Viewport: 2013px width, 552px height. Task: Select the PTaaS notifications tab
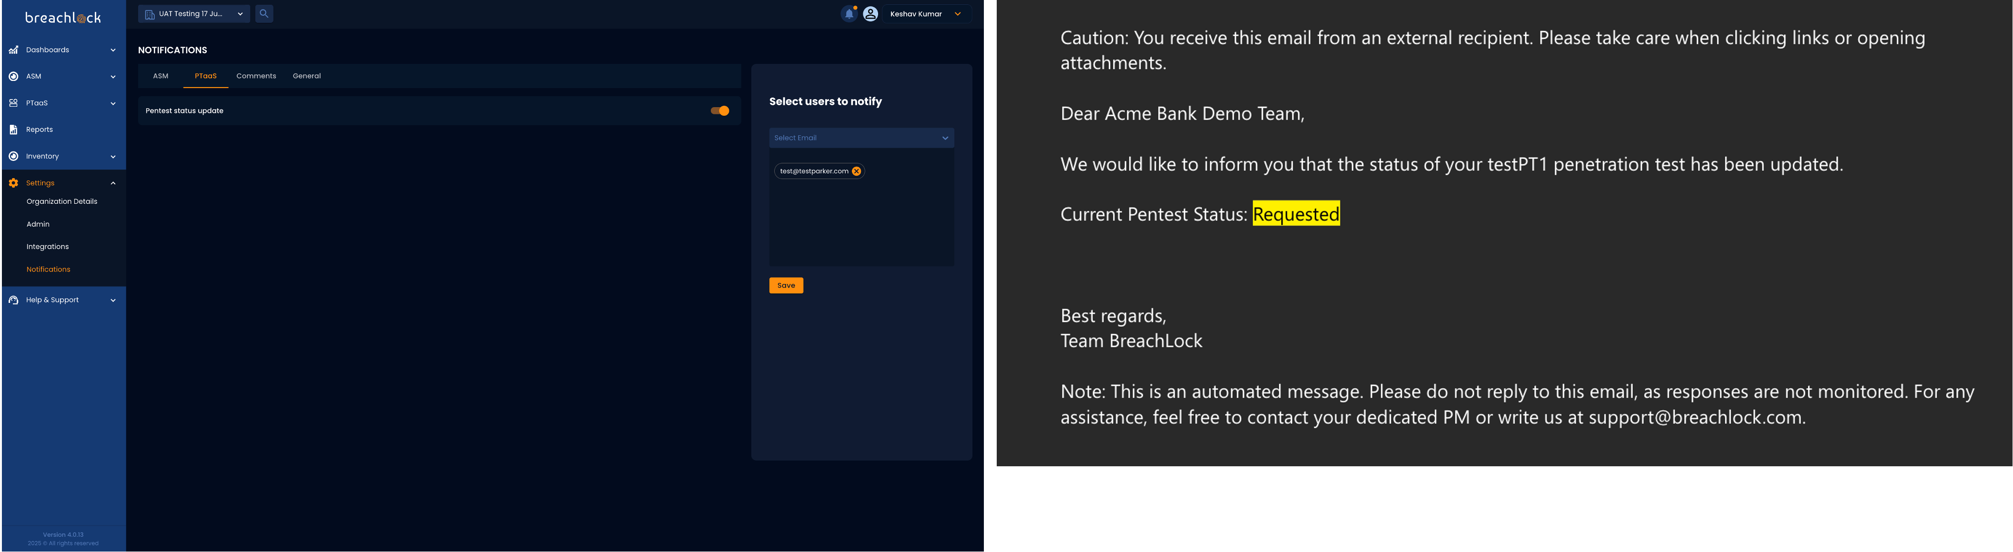point(205,76)
